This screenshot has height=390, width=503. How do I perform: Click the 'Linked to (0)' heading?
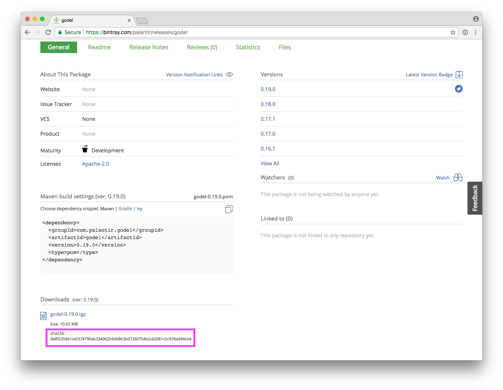277,219
